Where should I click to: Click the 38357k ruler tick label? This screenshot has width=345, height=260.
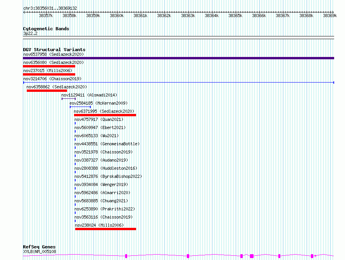coord(46,15)
